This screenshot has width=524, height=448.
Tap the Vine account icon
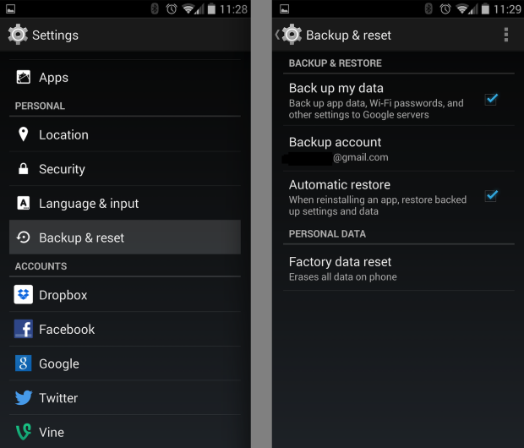24,432
